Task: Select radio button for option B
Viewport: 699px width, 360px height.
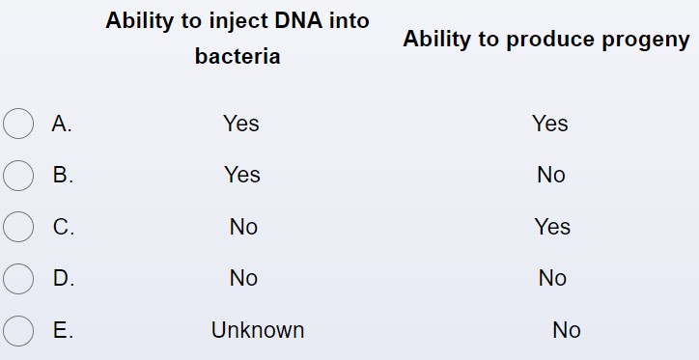Action: pos(18,176)
